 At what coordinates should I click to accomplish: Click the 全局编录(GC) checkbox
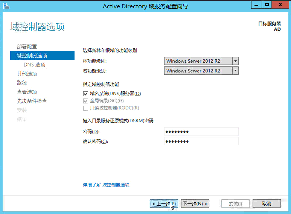(x=85, y=101)
